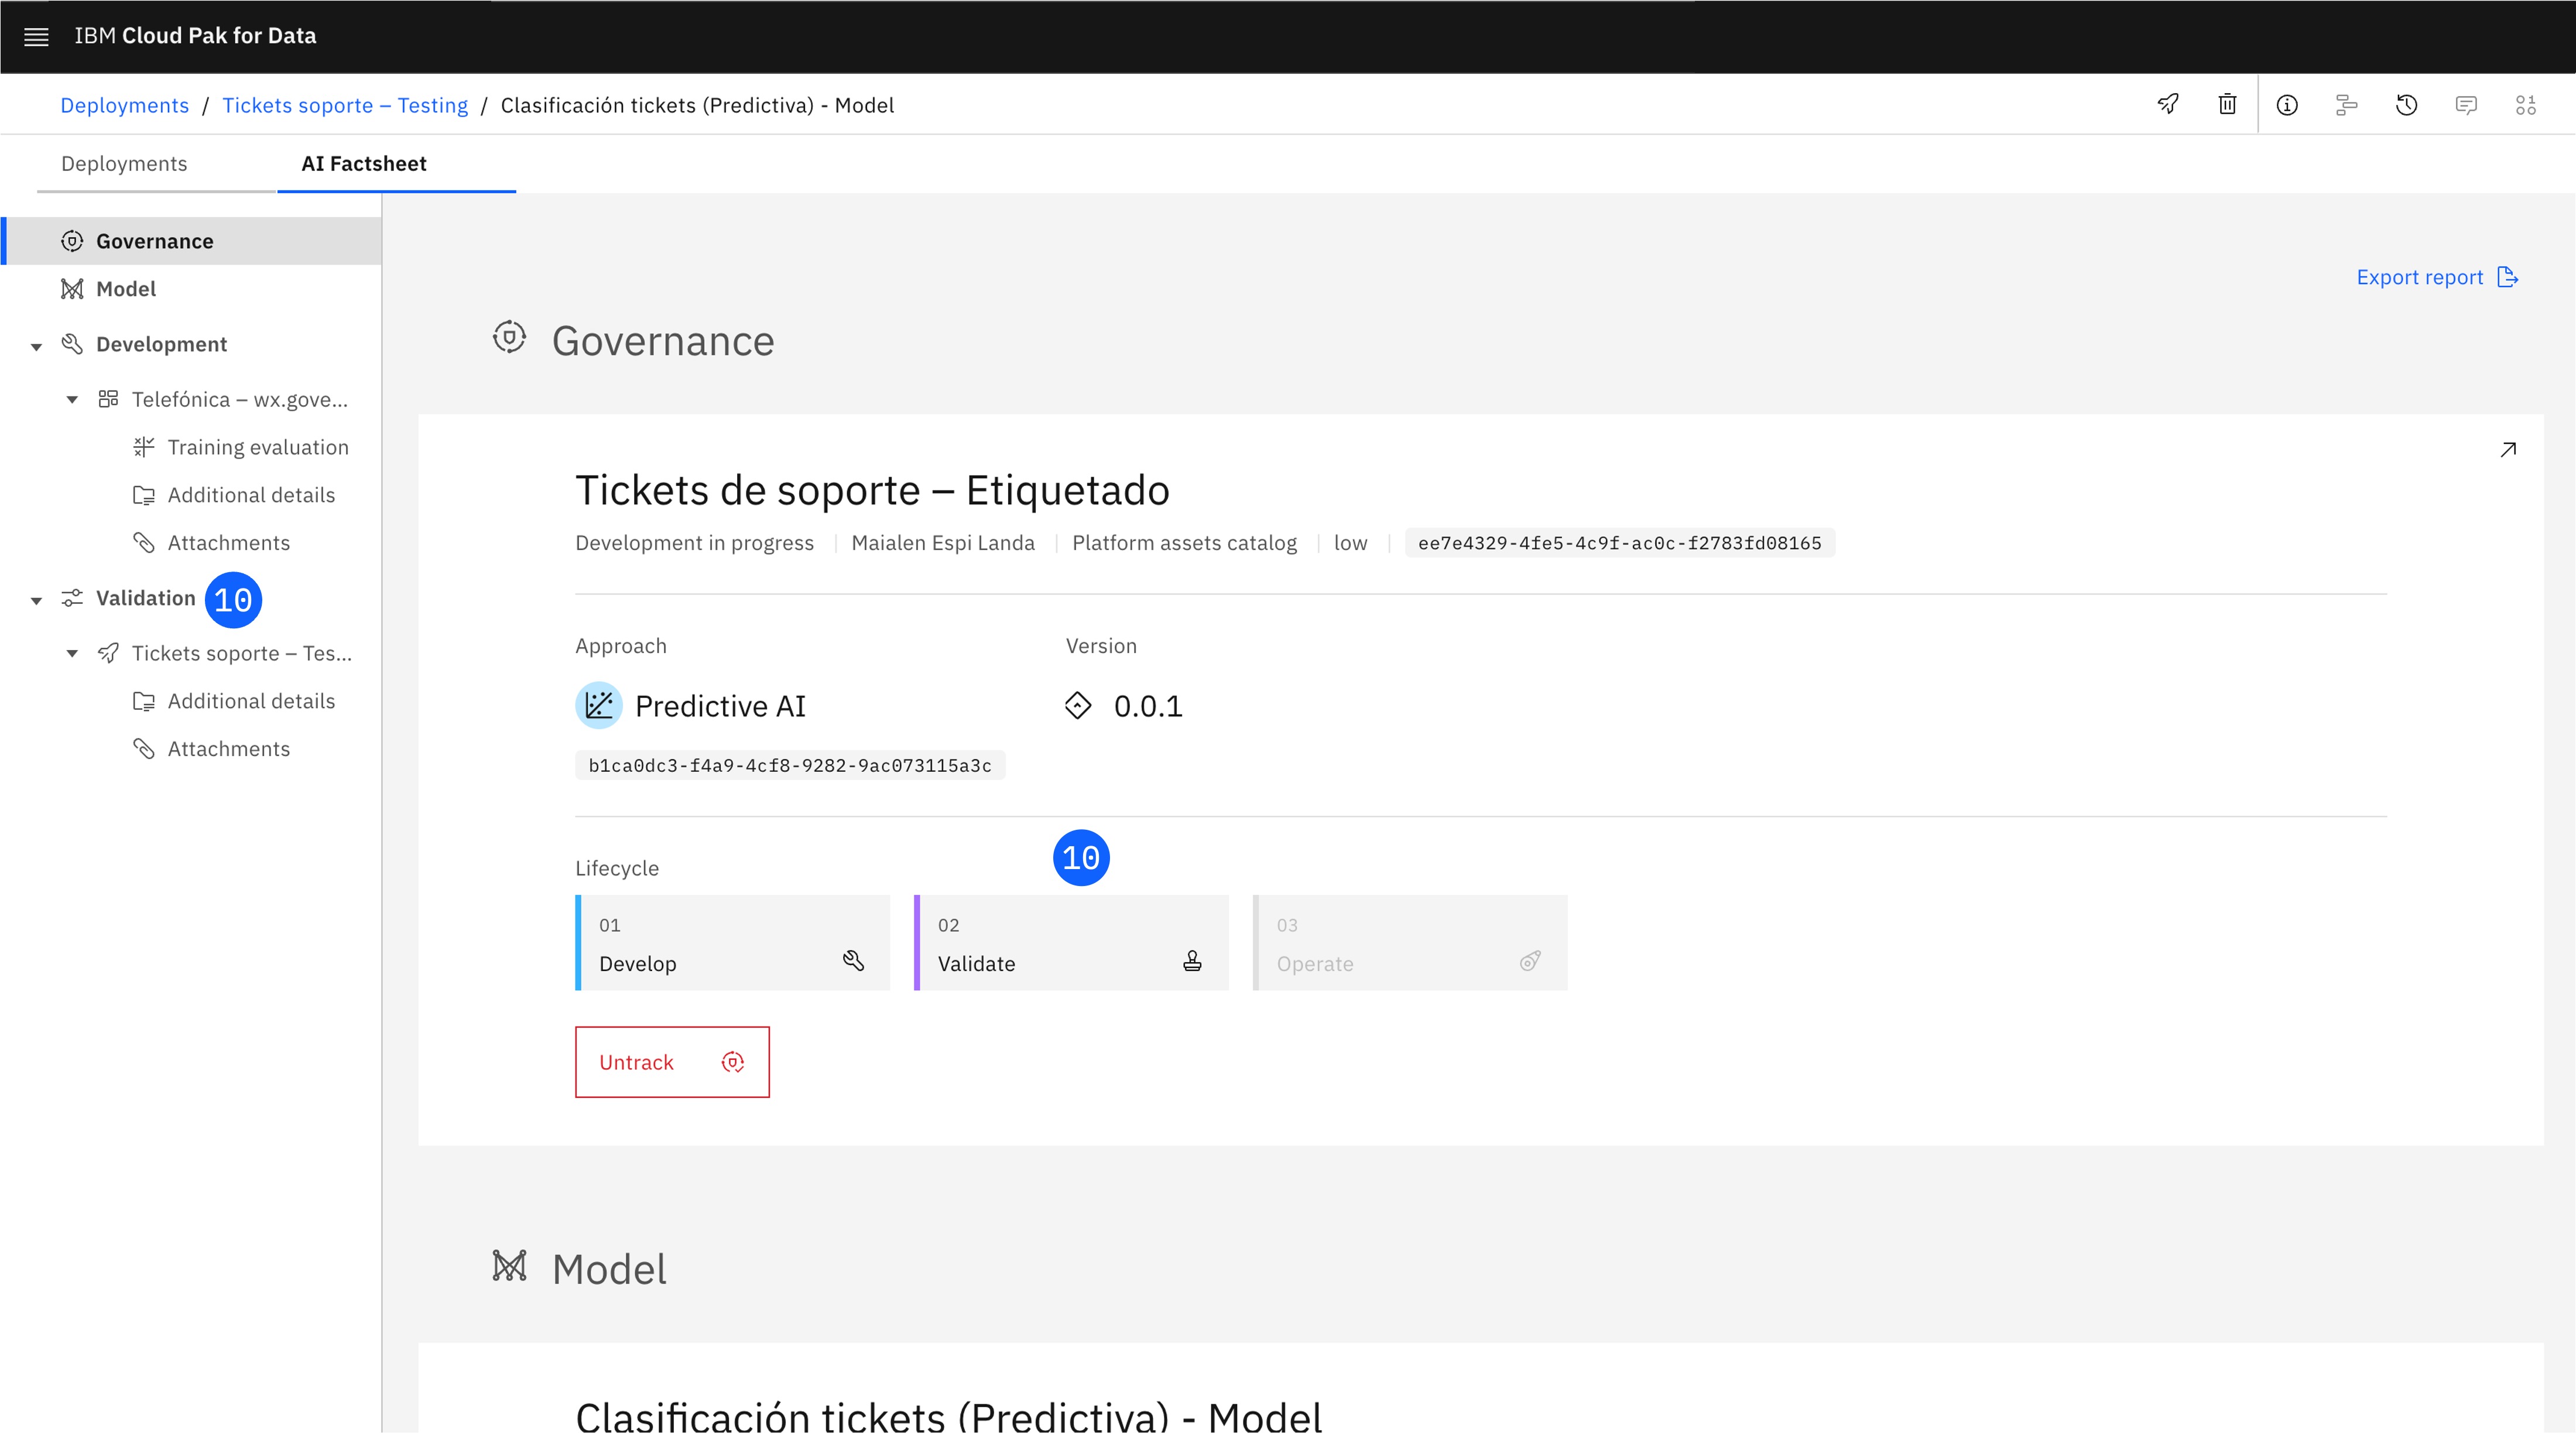Screen dimensions: 2576x1433
Task: Click the Validate stamp icon in lifecycle
Action: pos(1192,960)
